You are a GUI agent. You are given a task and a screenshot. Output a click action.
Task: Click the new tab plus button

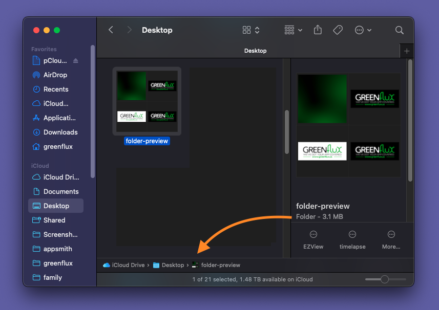tap(406, 51)
